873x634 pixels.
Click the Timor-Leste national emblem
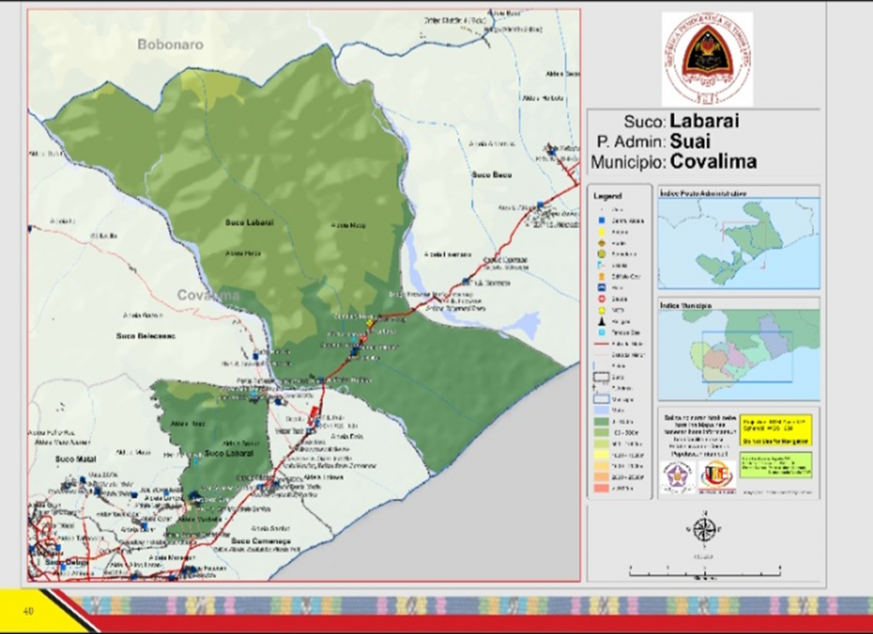coord(707,59)
